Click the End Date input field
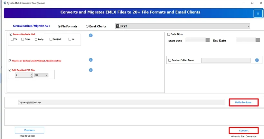The height and width of the screenshot is (139, 264). tap(246, 40)
